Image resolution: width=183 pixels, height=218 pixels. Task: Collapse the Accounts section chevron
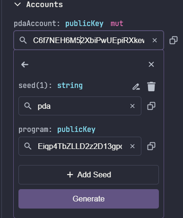17,4
